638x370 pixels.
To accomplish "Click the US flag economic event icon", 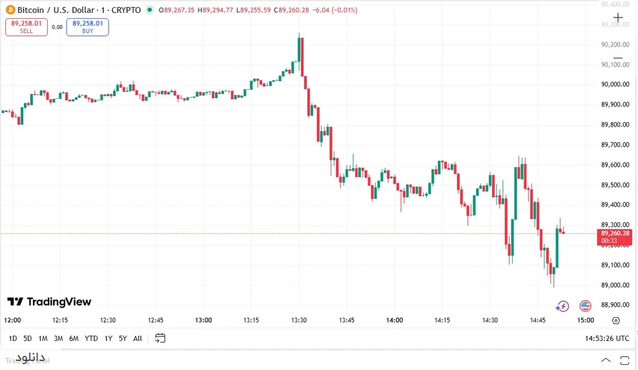I will click(585, 306).
